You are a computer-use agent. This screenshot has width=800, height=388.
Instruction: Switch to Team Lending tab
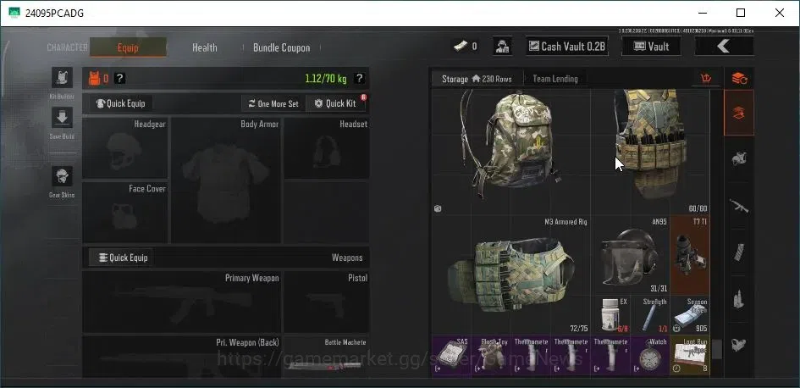pos(555,79)
